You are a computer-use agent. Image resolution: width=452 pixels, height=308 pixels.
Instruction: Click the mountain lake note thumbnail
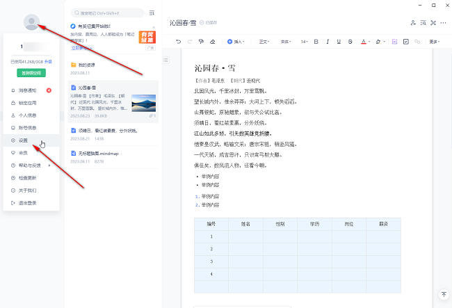(x=143, y=103)
